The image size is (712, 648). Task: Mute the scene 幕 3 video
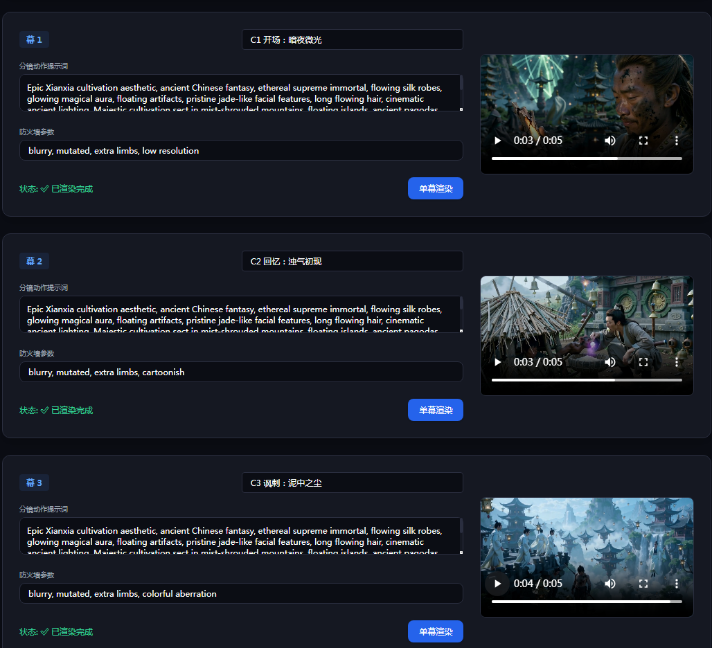[x=610, y=584]
